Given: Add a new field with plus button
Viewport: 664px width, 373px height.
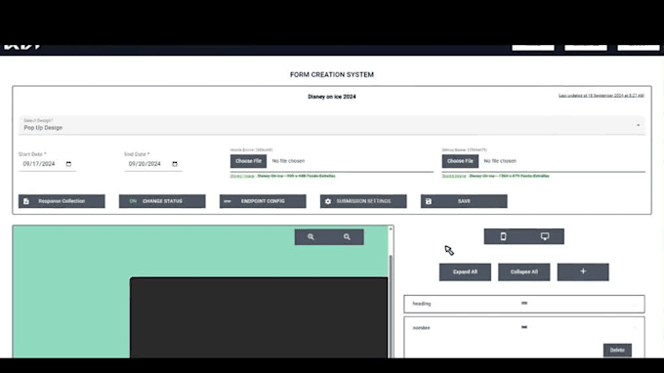Looking at the screenshot, I should (x=583, y=271).
